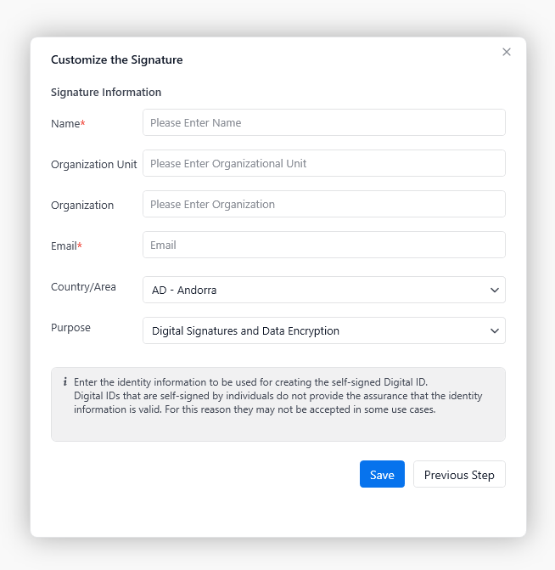Screen dimensions: 555x570
Task: Click the info icon in the notice box
Action: coord(65,382)
